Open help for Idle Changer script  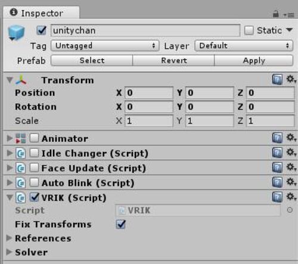(x=277, y=153)
